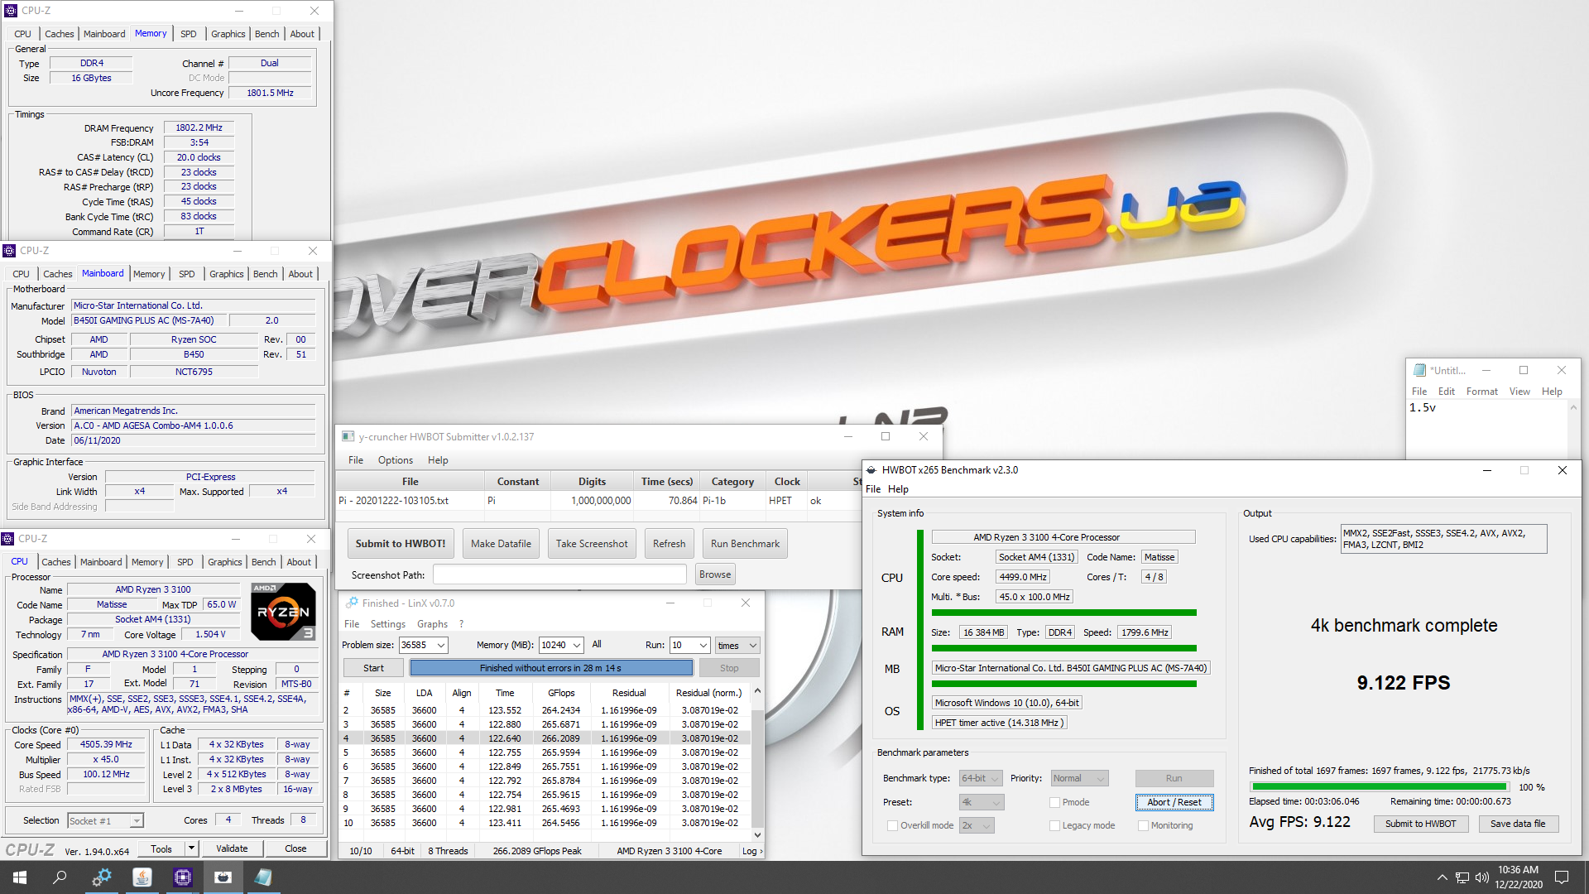Click the Screenshot Path input field
The image size is (1589, 894).
pos(559,574)
